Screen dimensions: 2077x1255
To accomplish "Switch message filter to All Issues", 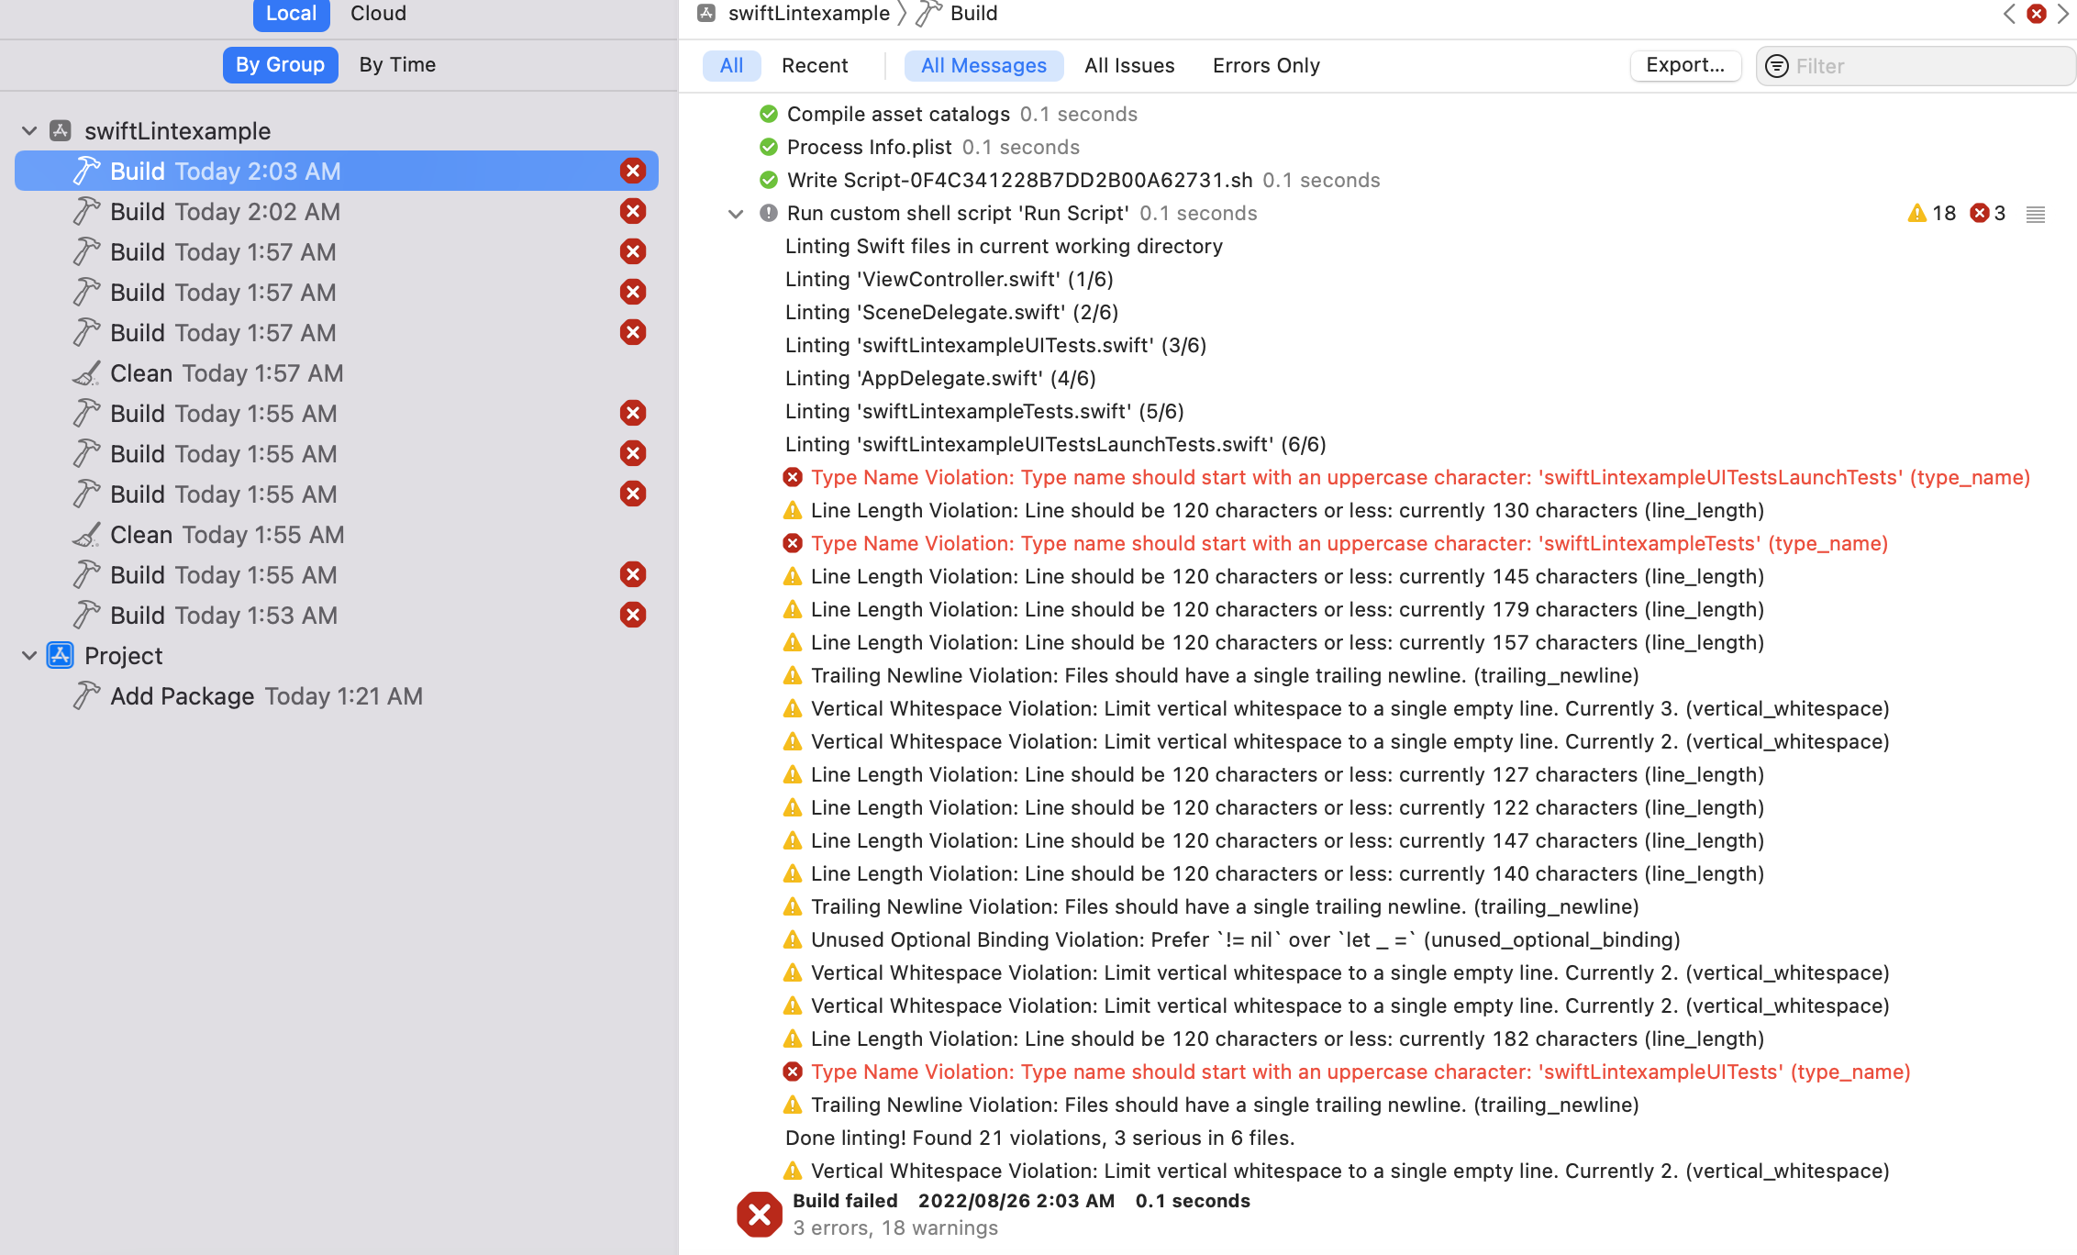I will [x=1129, y=66].
